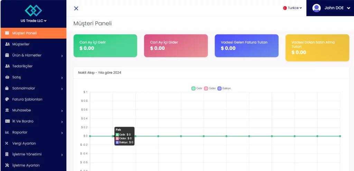Click the Satış basket icon

point(7,77)
